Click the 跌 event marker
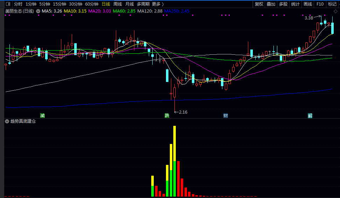340x198 pixels. (167, 115)
